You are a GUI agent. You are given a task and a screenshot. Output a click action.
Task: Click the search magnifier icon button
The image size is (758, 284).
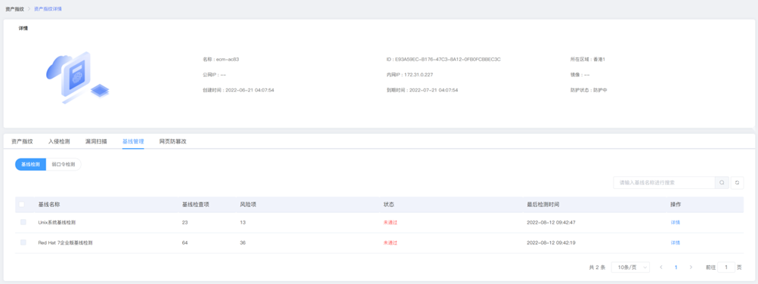(722, 183)
